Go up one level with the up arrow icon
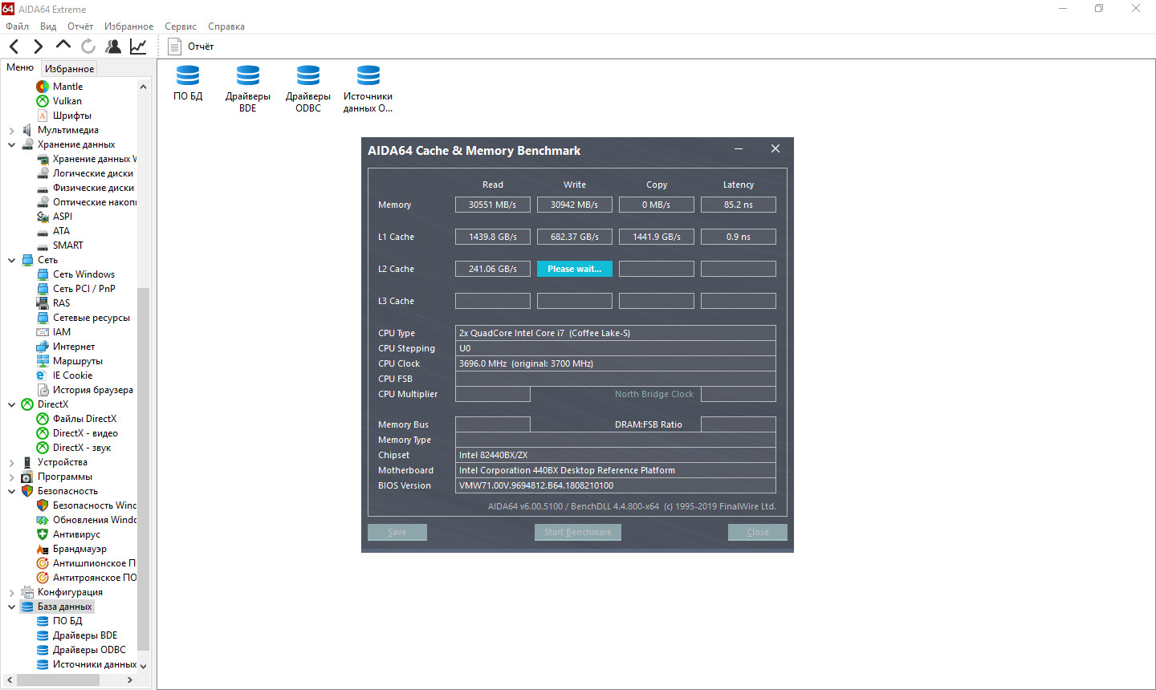The image size is (1156, 690). coord(63,46)
